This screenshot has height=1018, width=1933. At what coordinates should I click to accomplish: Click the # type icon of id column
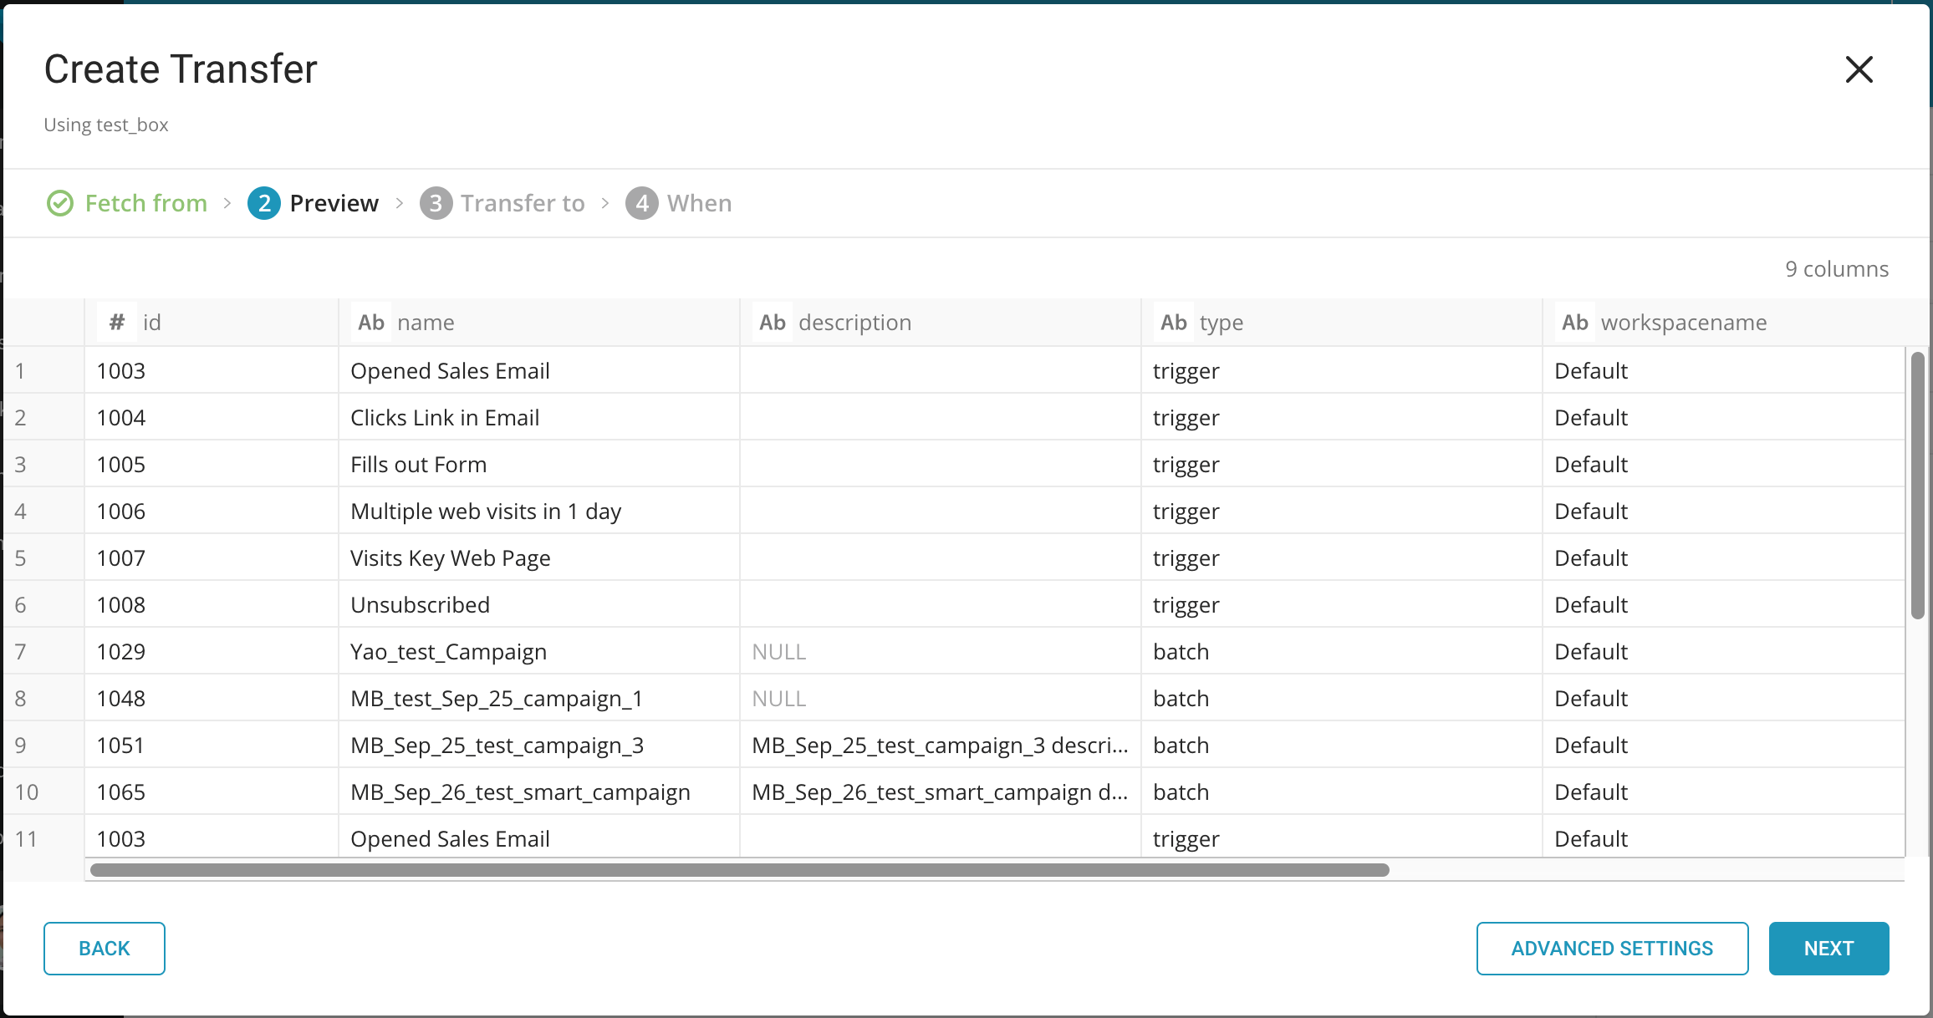point(117,323)
